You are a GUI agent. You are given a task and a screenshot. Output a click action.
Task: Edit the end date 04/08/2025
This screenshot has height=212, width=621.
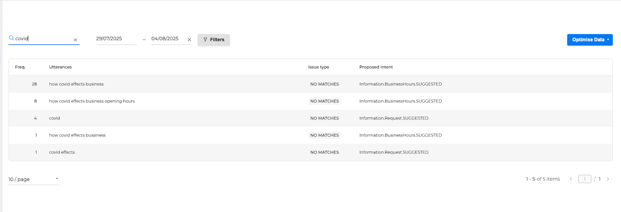(x=168, y=39)
